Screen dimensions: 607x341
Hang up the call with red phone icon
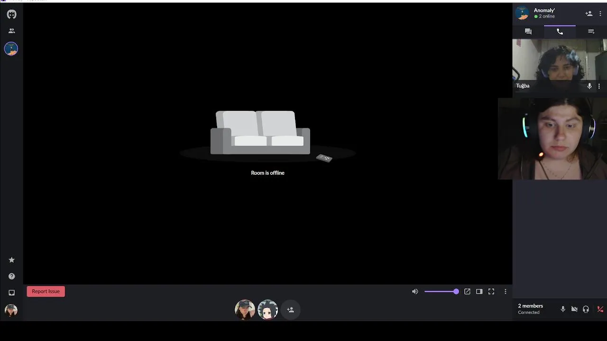(x=600, y=309)
